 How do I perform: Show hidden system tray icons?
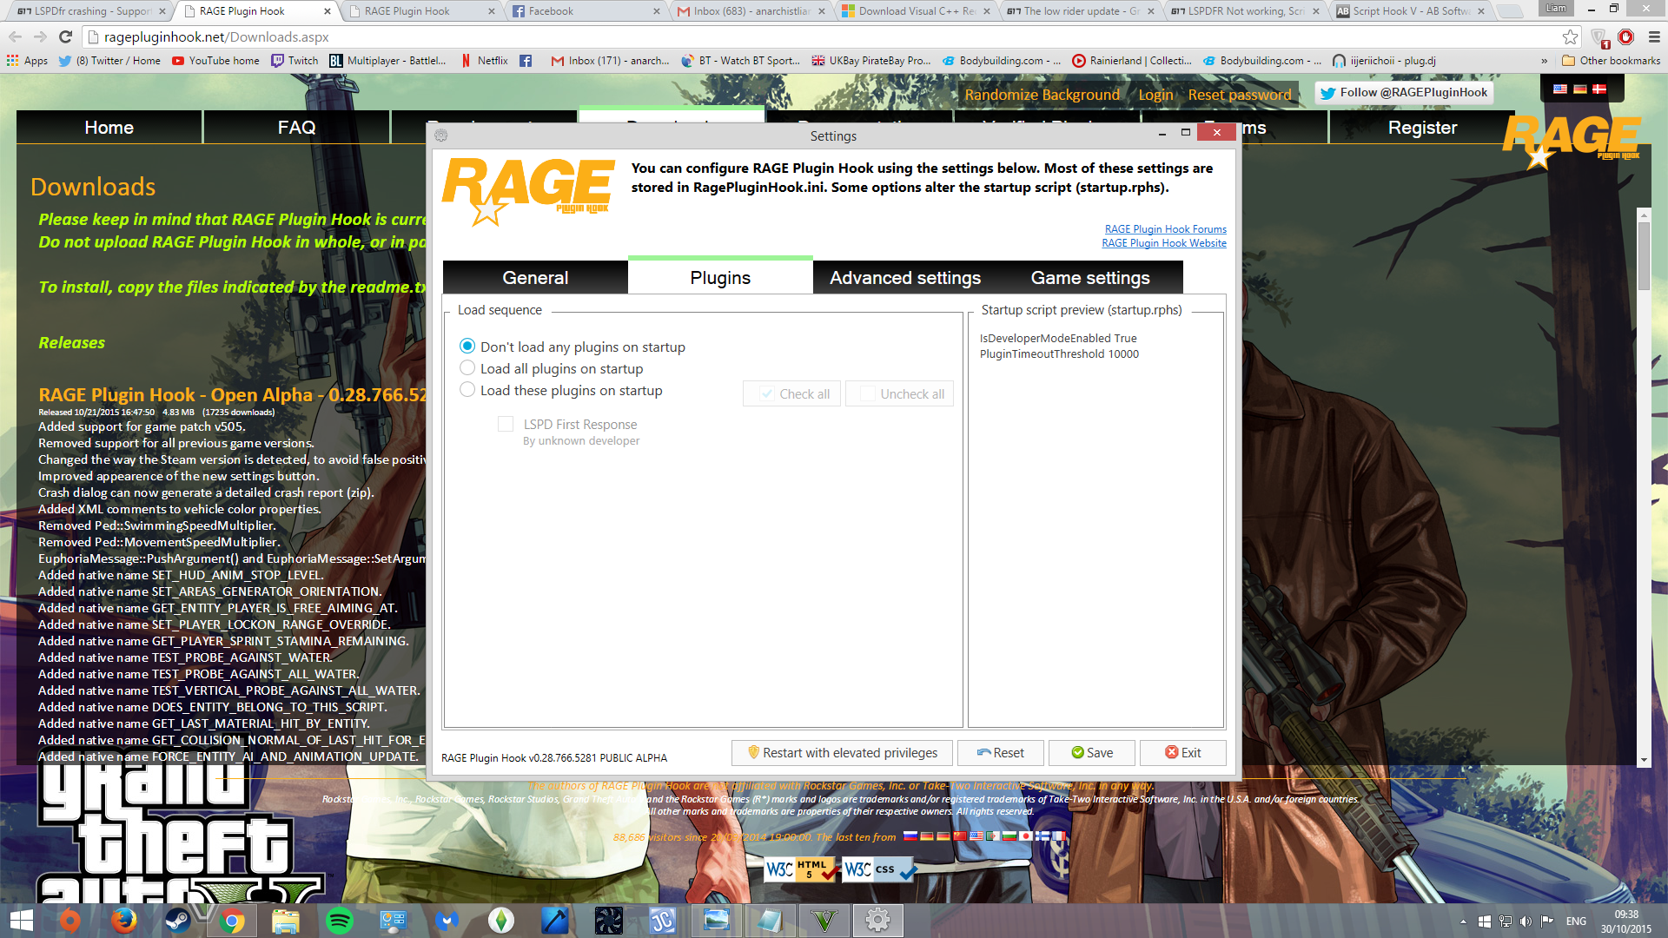[1463, 921]
